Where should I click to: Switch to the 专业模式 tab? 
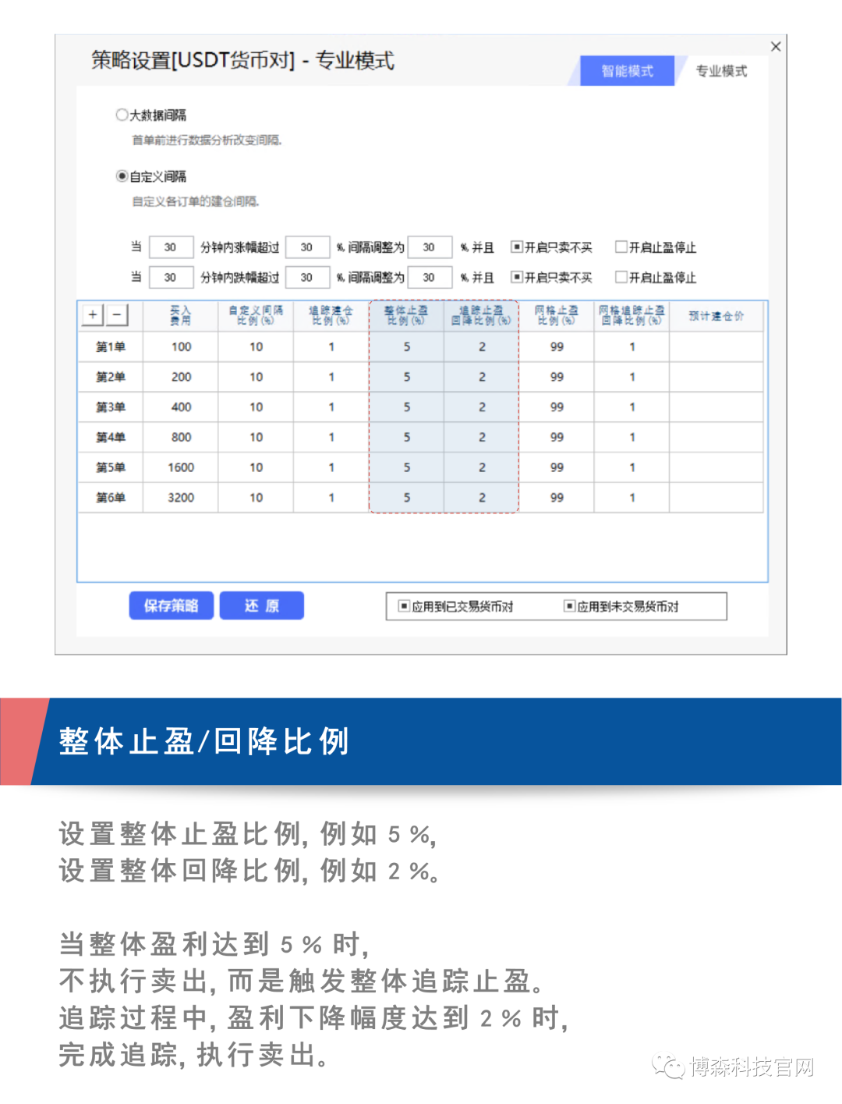[x=720, y=71]
